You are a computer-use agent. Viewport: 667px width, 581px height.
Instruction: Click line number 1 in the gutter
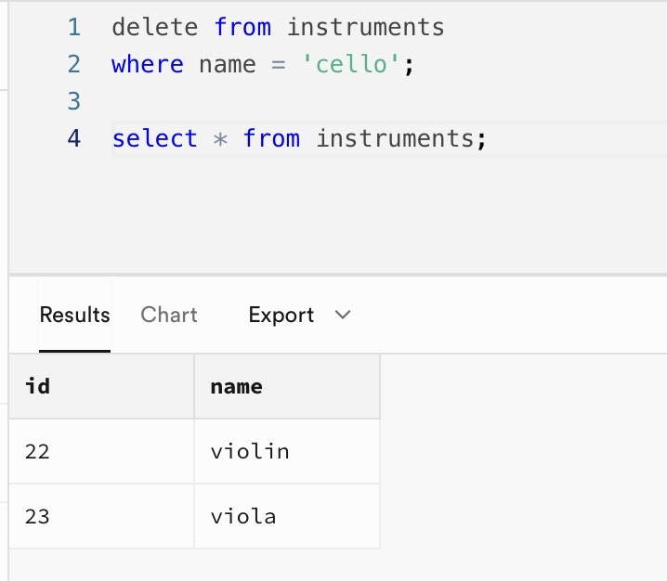coord(74,28)
